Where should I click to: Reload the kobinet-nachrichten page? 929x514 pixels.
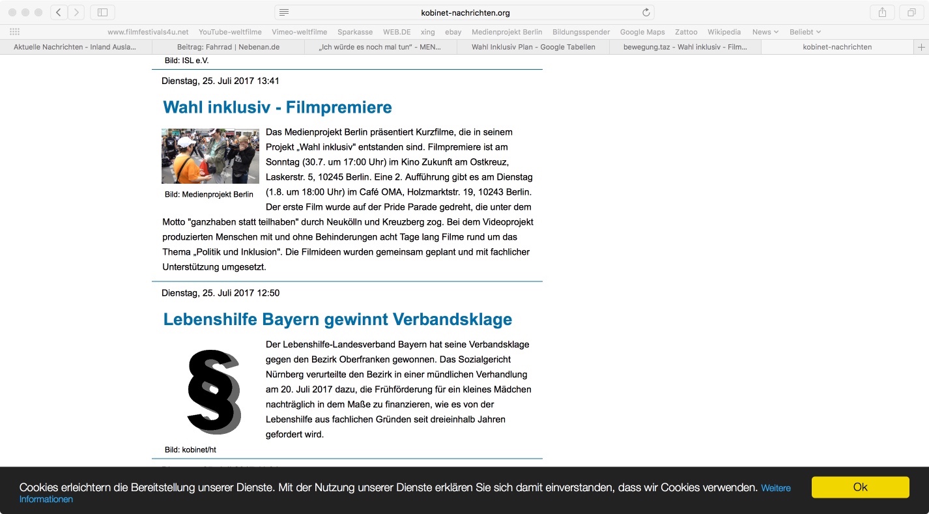click(x=646, y=12)
